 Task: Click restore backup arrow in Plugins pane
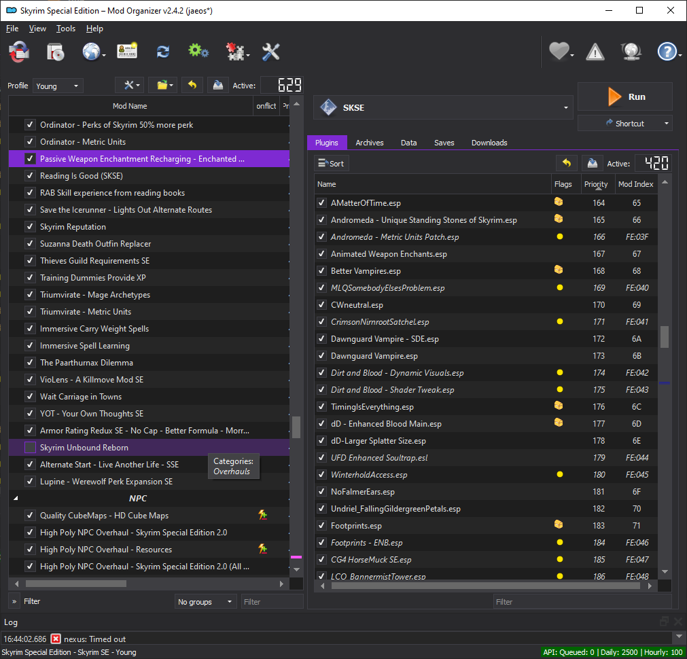tap(567, 164)
